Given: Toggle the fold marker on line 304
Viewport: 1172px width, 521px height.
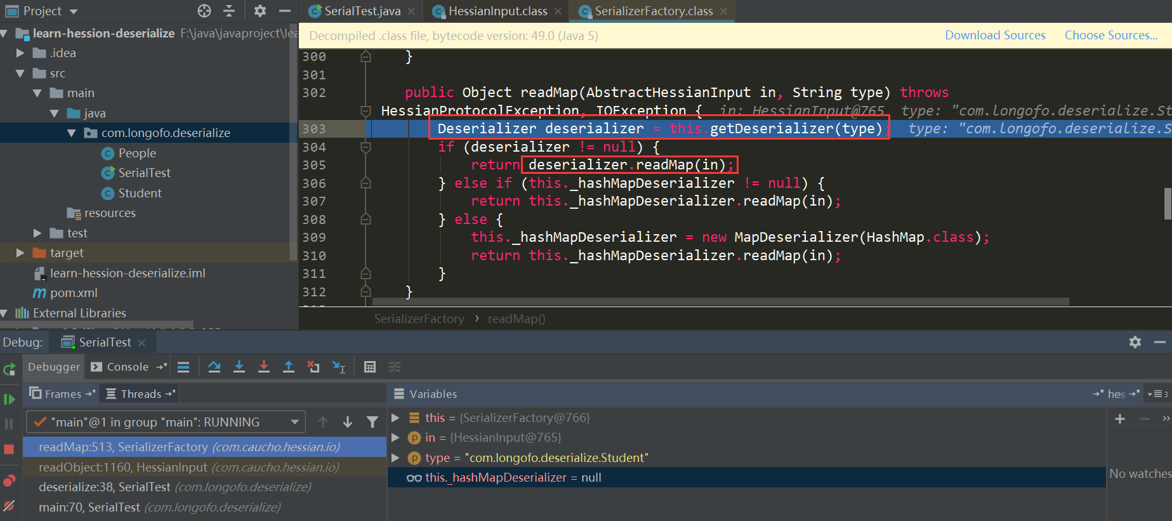Looking at the screenshot, I should coord(365,147).
